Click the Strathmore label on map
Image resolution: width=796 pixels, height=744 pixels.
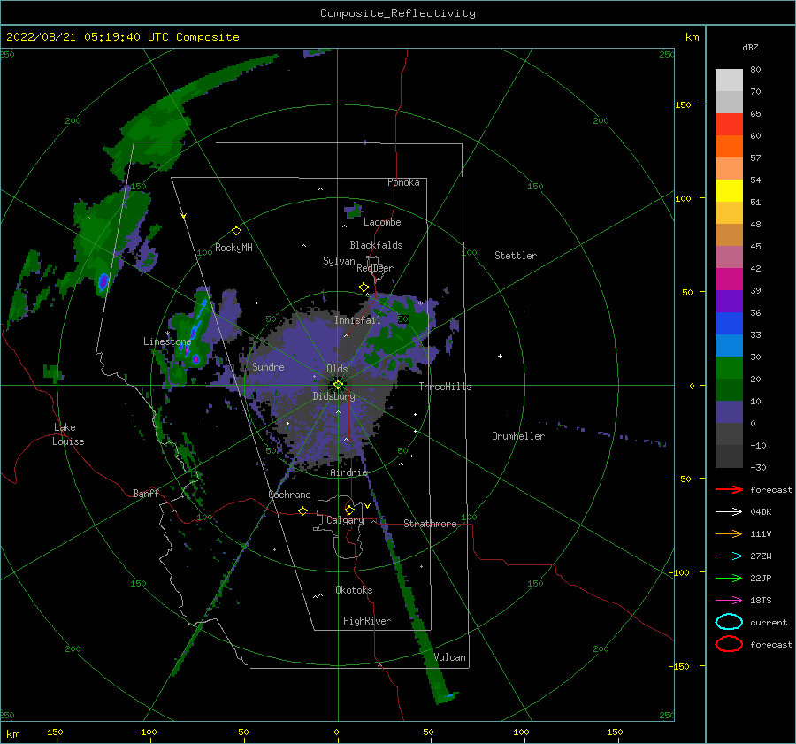point(430,524)
